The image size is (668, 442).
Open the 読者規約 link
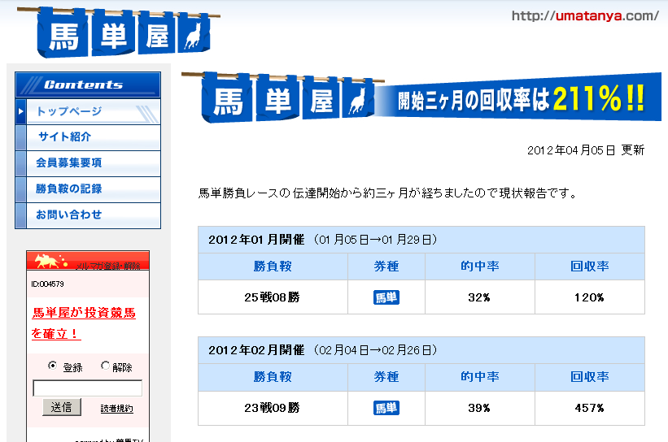tap(116, 409)
